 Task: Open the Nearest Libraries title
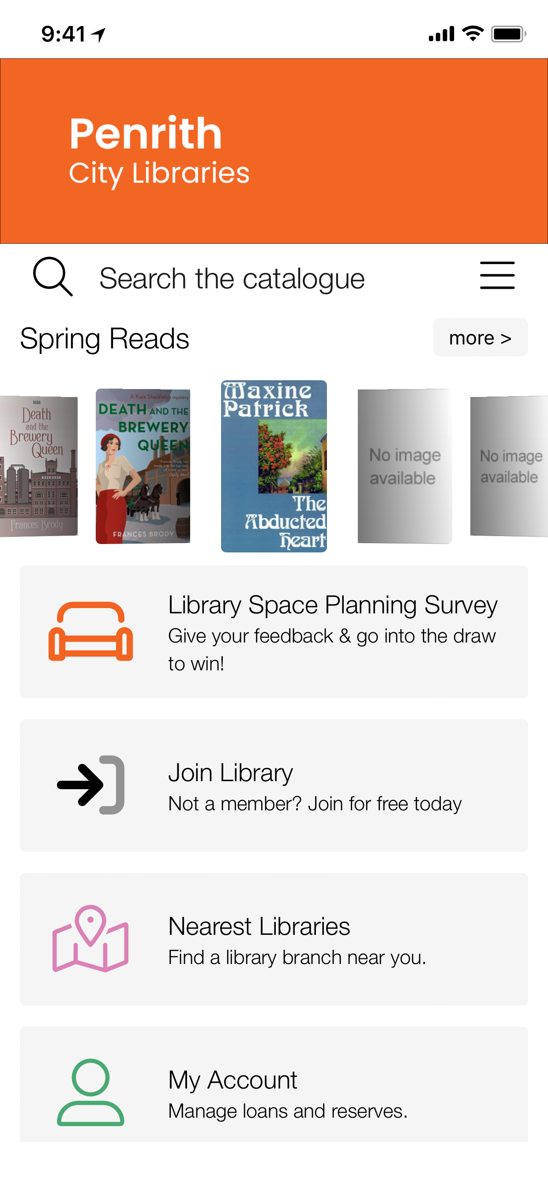click(259, 926)
